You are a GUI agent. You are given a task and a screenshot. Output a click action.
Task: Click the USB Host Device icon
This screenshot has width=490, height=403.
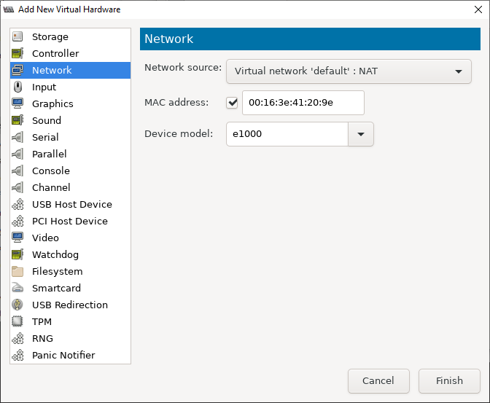[x=18, y=204]
